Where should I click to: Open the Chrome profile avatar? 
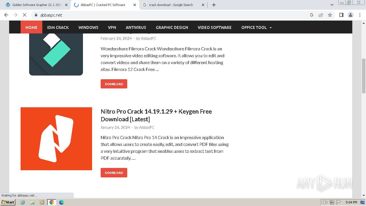(351, 15)
